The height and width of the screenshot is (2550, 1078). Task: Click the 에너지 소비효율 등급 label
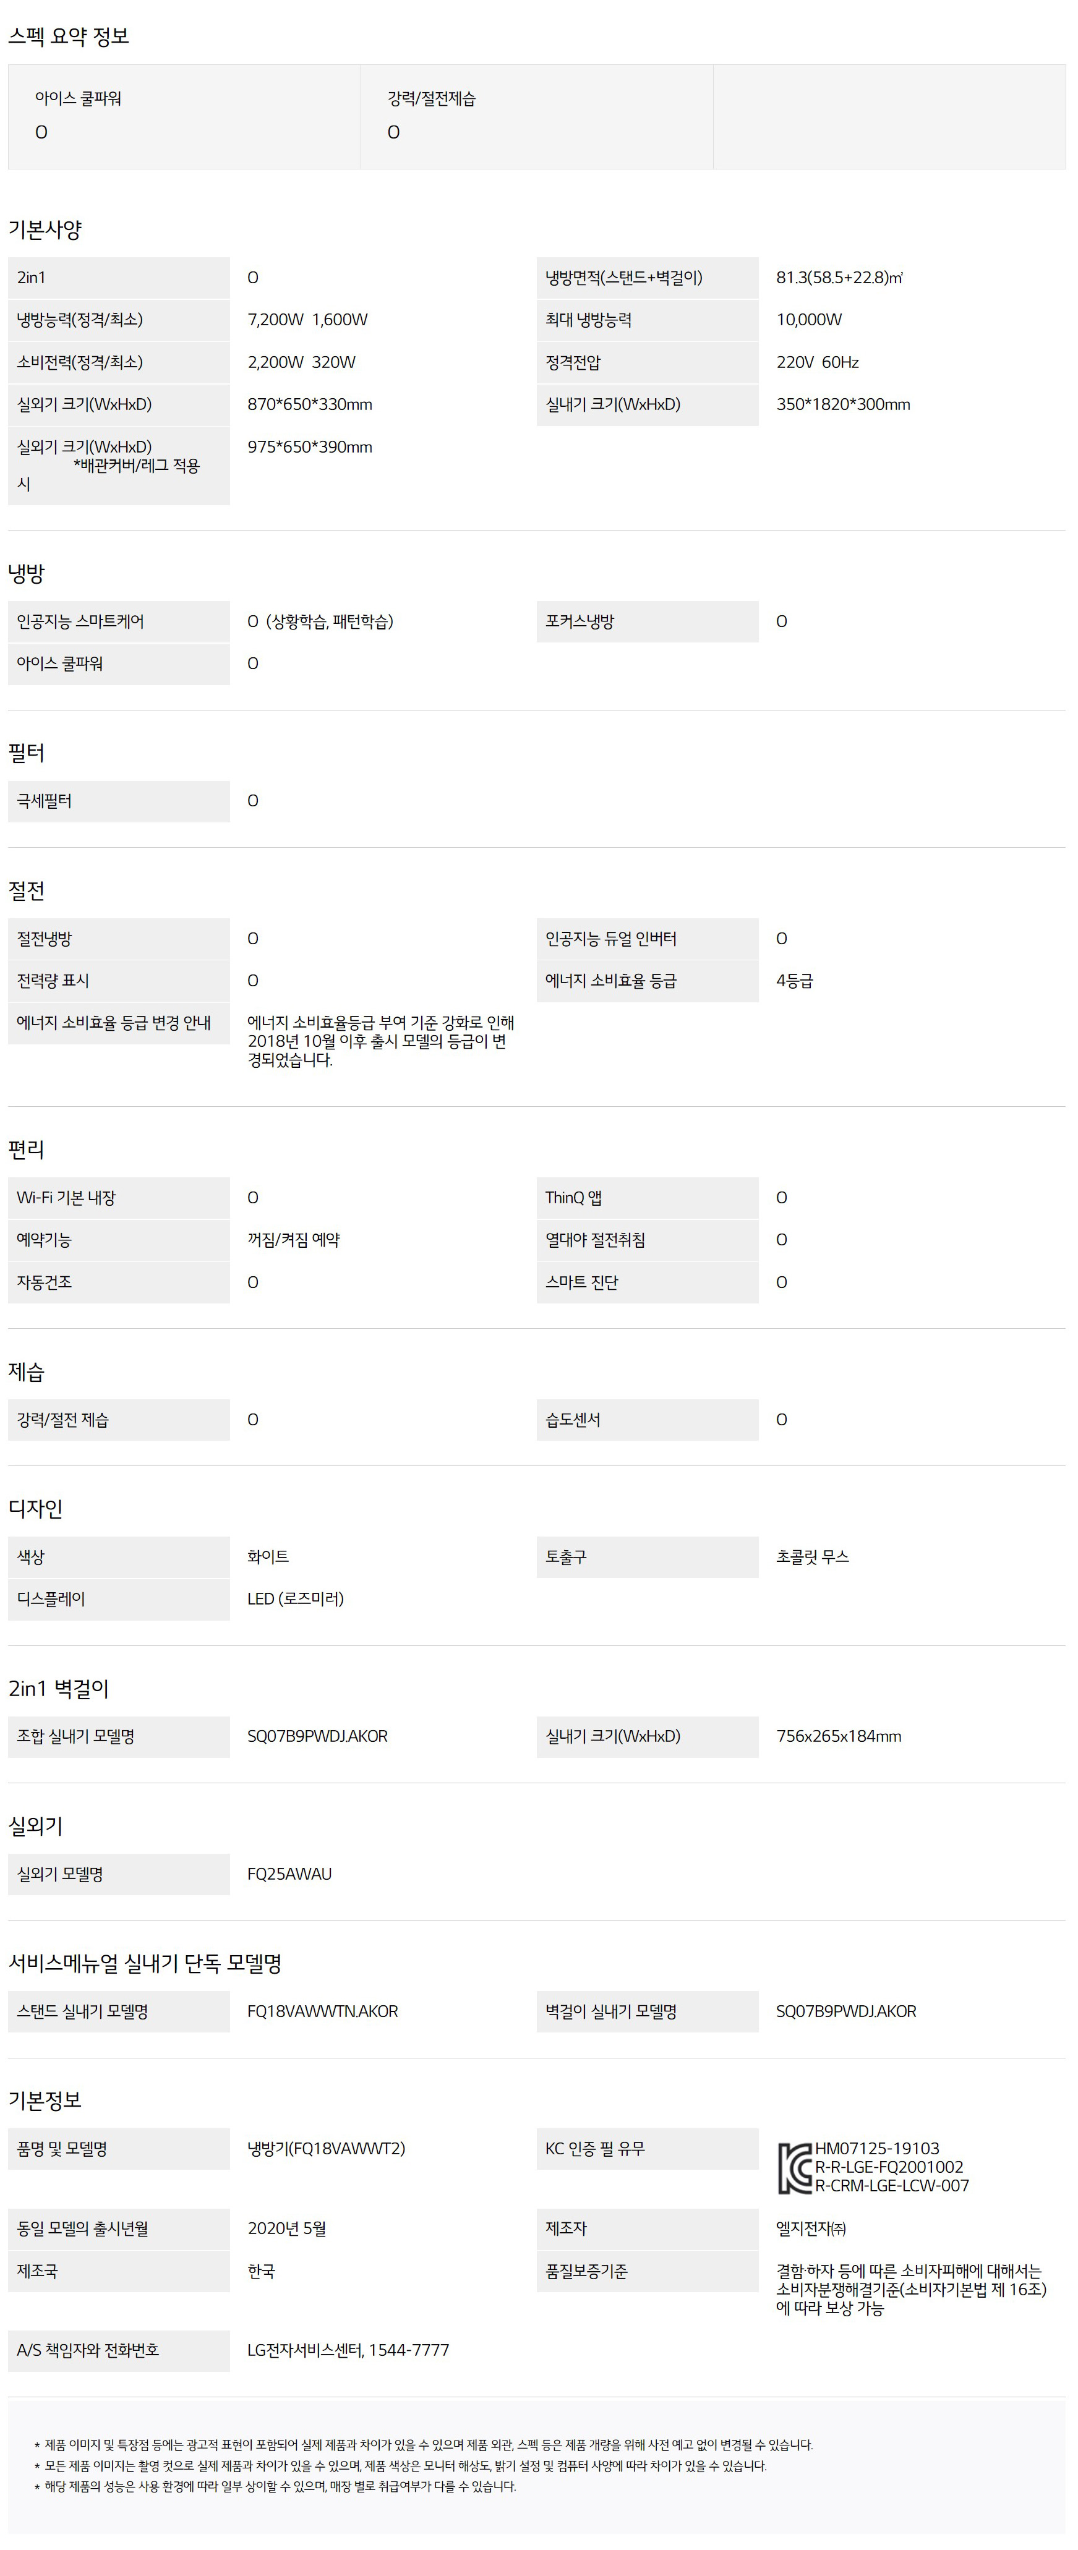(611, 980)
